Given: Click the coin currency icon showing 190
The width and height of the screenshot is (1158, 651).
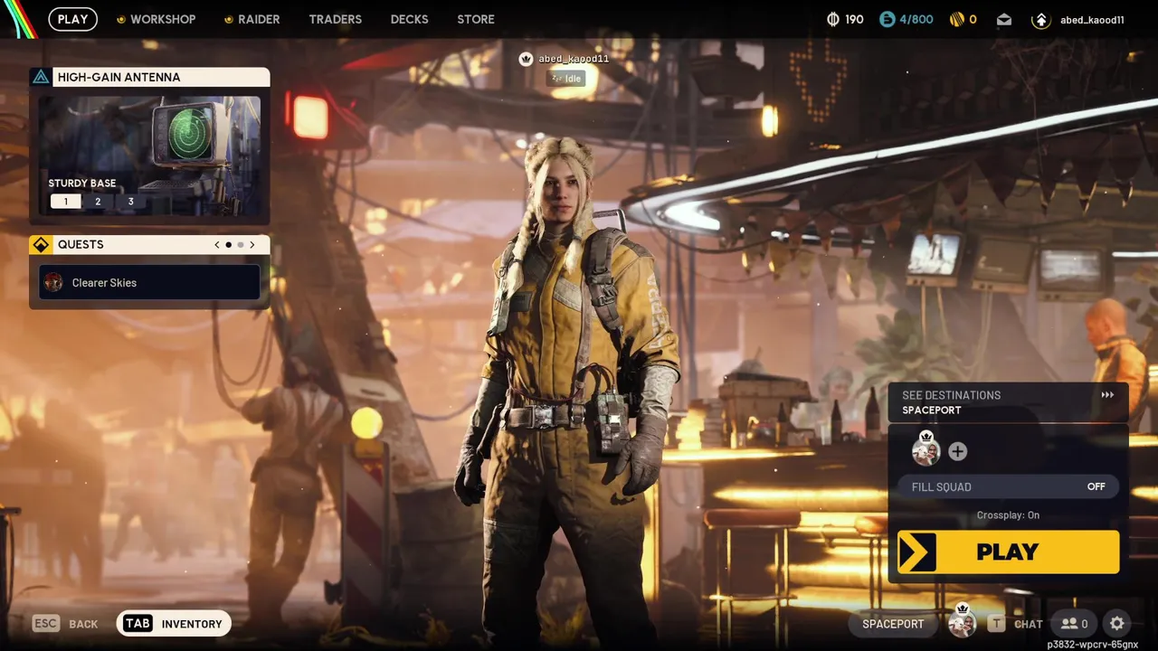Looking at the screenshot, I should point(833,19).
